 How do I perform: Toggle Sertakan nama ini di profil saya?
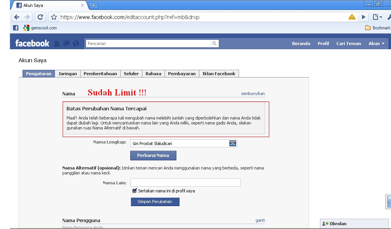[135, 190]
